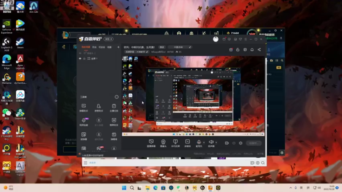Image resolution: width=342 pixels, height=192 pixels.
Task: Open the 房管助手 tool icon
Action: (x=99, y=108)
